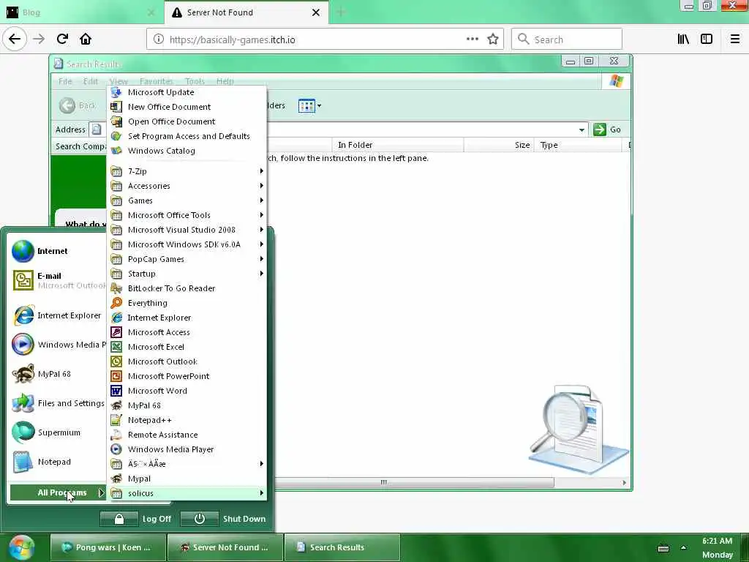Expand Microsoft Visual Studio 2008 folder
Screen dimensions: 749x562
(x=187, y=230)
